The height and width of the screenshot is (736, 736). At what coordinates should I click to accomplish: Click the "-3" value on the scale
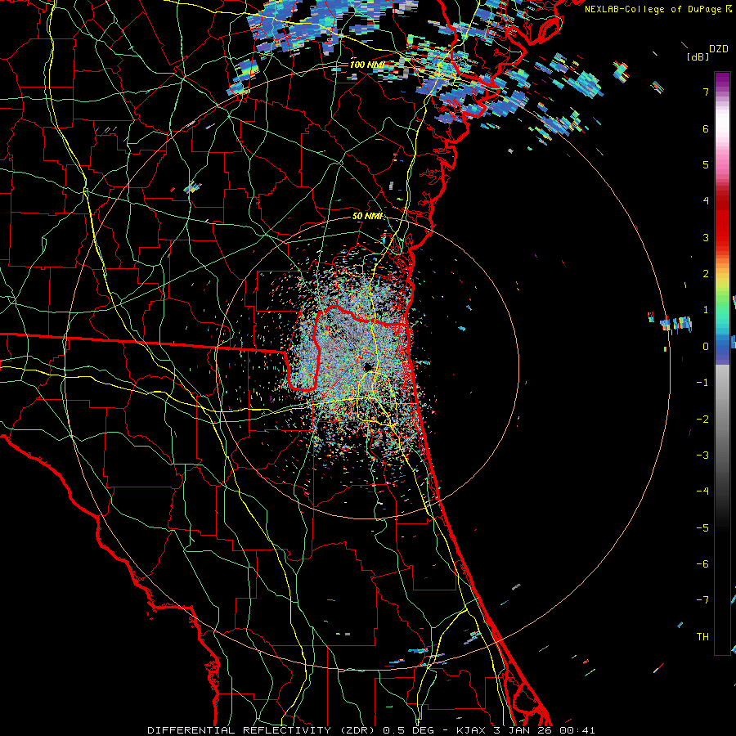pyautogui.click(x=702, y=456)
